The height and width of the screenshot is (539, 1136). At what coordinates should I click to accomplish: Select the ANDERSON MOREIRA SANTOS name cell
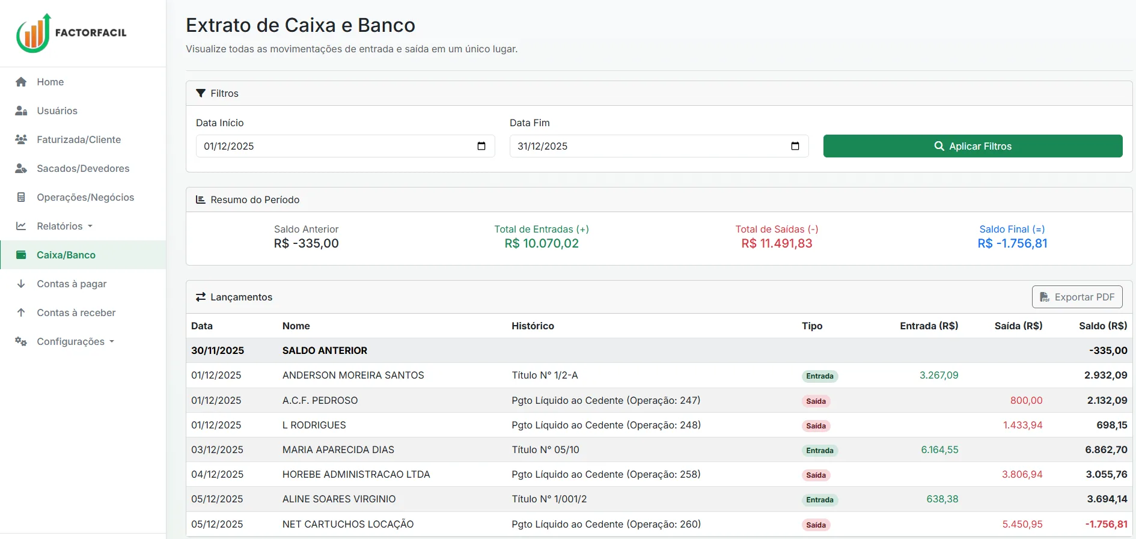(353, 375)
